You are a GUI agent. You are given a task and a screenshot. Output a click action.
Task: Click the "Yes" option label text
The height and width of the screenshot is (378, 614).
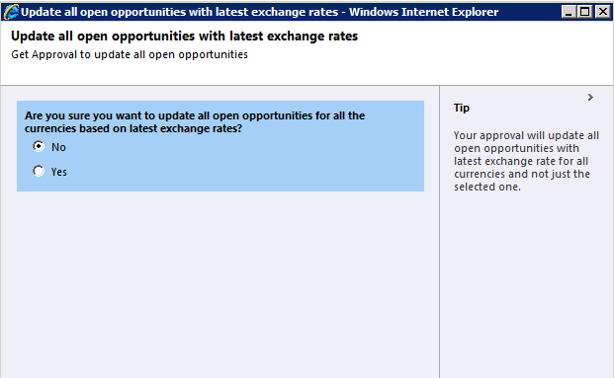pyautogui.click(x=58, y=172)
